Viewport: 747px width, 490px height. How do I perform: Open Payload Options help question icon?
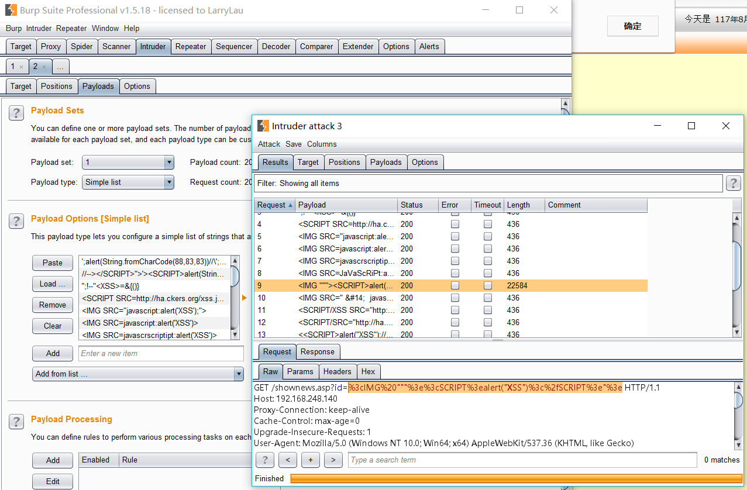(16, 221)
